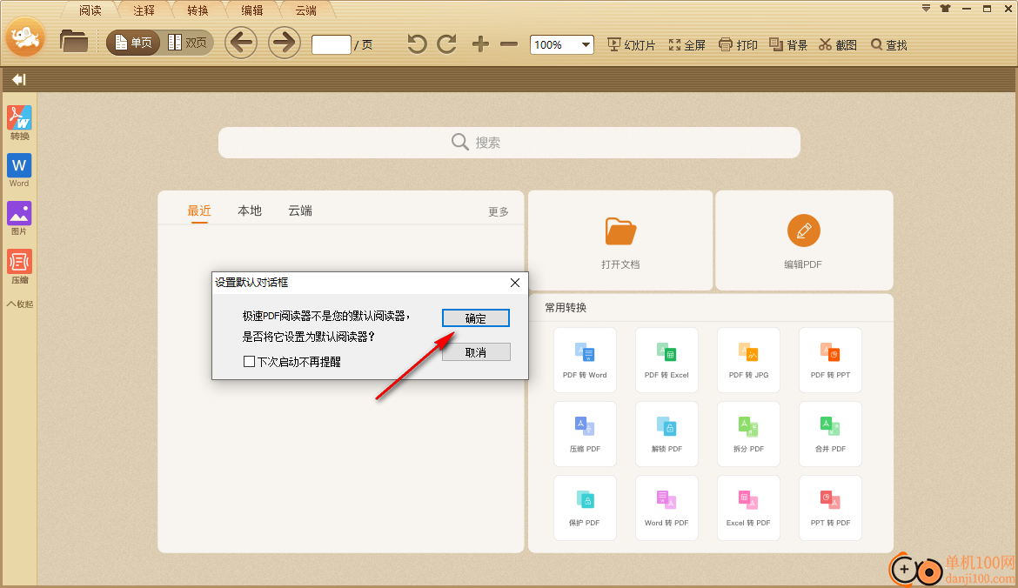
Task: Open the 阅读 tab
Action: pos(90,10)
